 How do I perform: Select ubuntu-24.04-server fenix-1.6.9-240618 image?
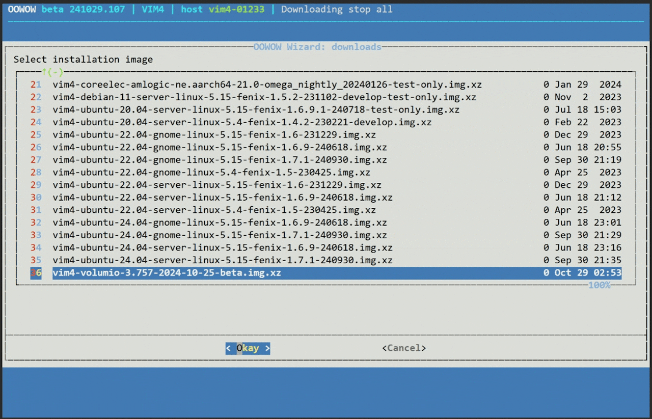326,247
